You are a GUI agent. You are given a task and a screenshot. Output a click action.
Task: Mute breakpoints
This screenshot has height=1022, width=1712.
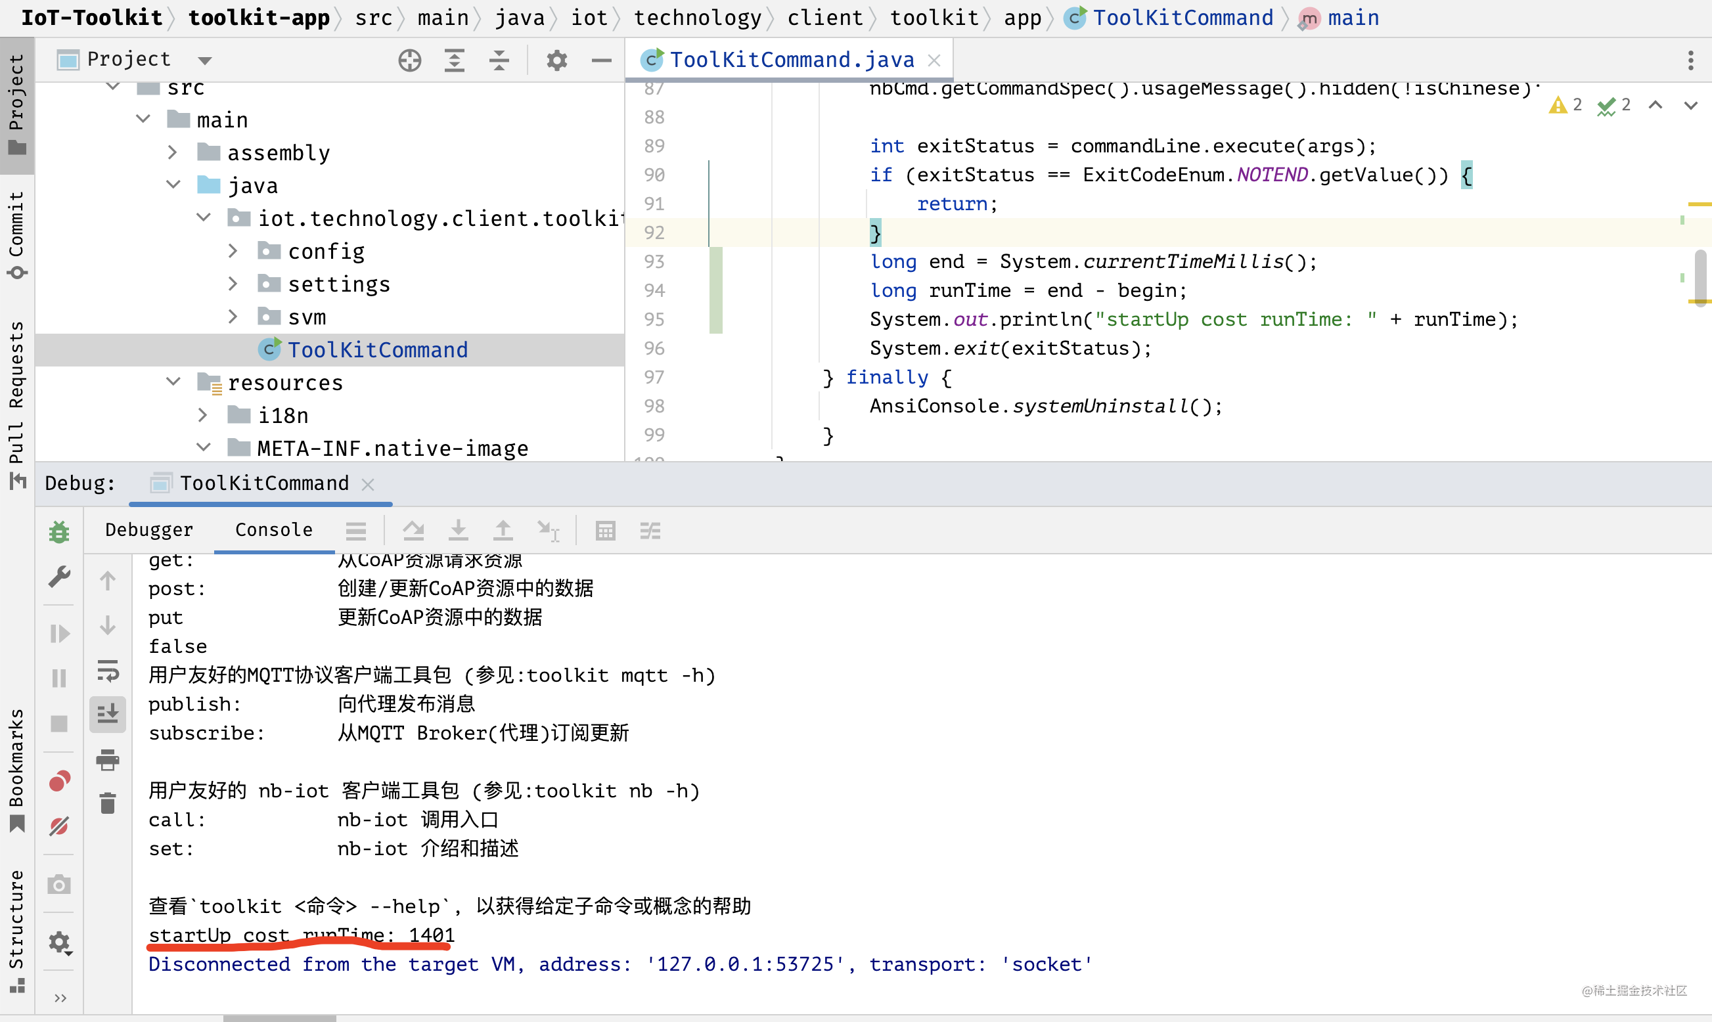coord(58,826)
